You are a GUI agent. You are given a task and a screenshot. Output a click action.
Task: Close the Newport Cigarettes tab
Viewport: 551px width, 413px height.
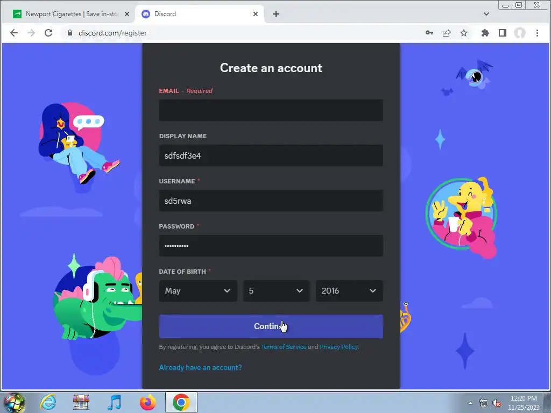[x=127, y=14]
